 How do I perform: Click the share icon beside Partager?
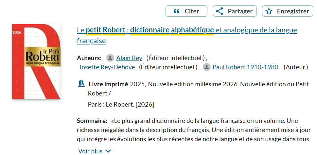[220, 11]
